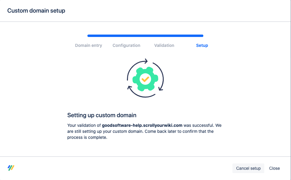Click the Custom domain setup title
The image size is (291, 180).
click(36, 11)
